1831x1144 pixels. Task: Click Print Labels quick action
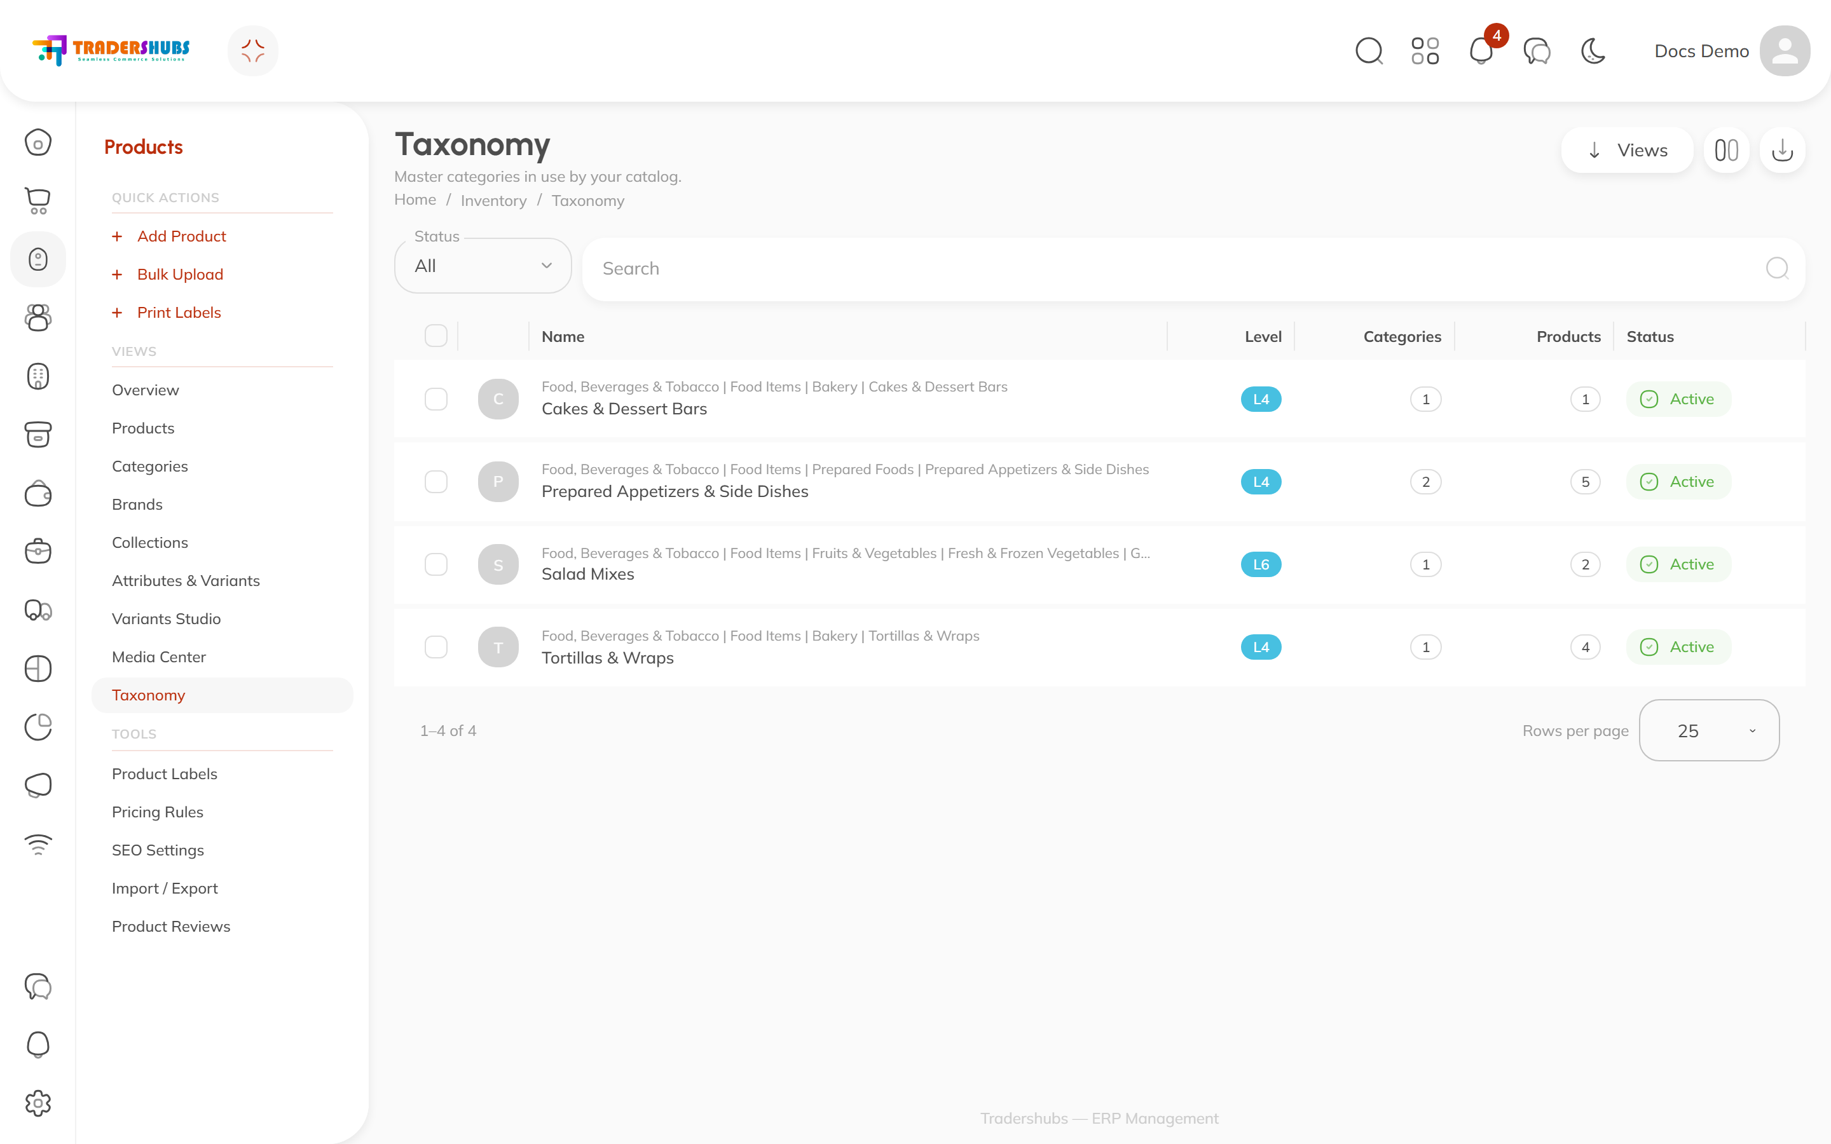(x=179, y=313)
